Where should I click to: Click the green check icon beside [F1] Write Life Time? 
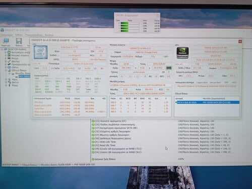coord(93,142)
